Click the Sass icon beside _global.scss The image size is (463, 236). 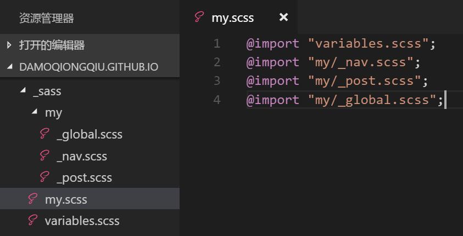pyautogui.click(x=44, y=134)
